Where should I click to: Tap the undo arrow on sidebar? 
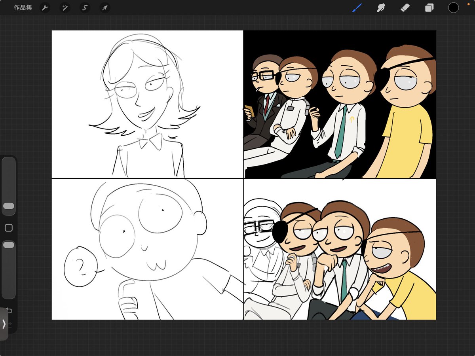click(x=9, y=311)
